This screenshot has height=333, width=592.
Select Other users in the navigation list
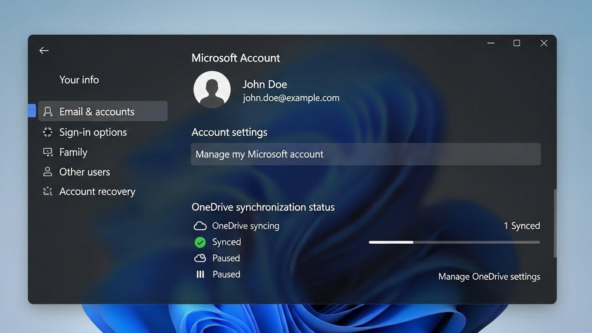[85, 172]
